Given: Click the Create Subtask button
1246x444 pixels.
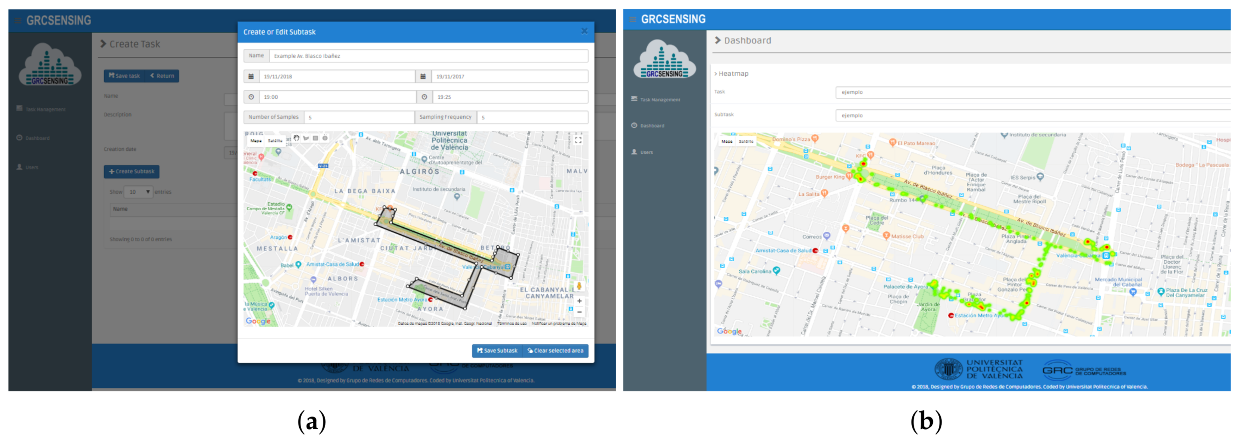Looking at the screenshot, I should (x=132, y=171).
